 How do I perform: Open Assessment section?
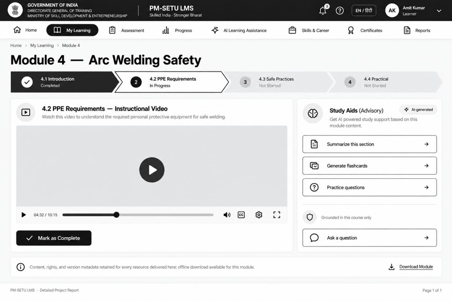(x=127, y=30)
